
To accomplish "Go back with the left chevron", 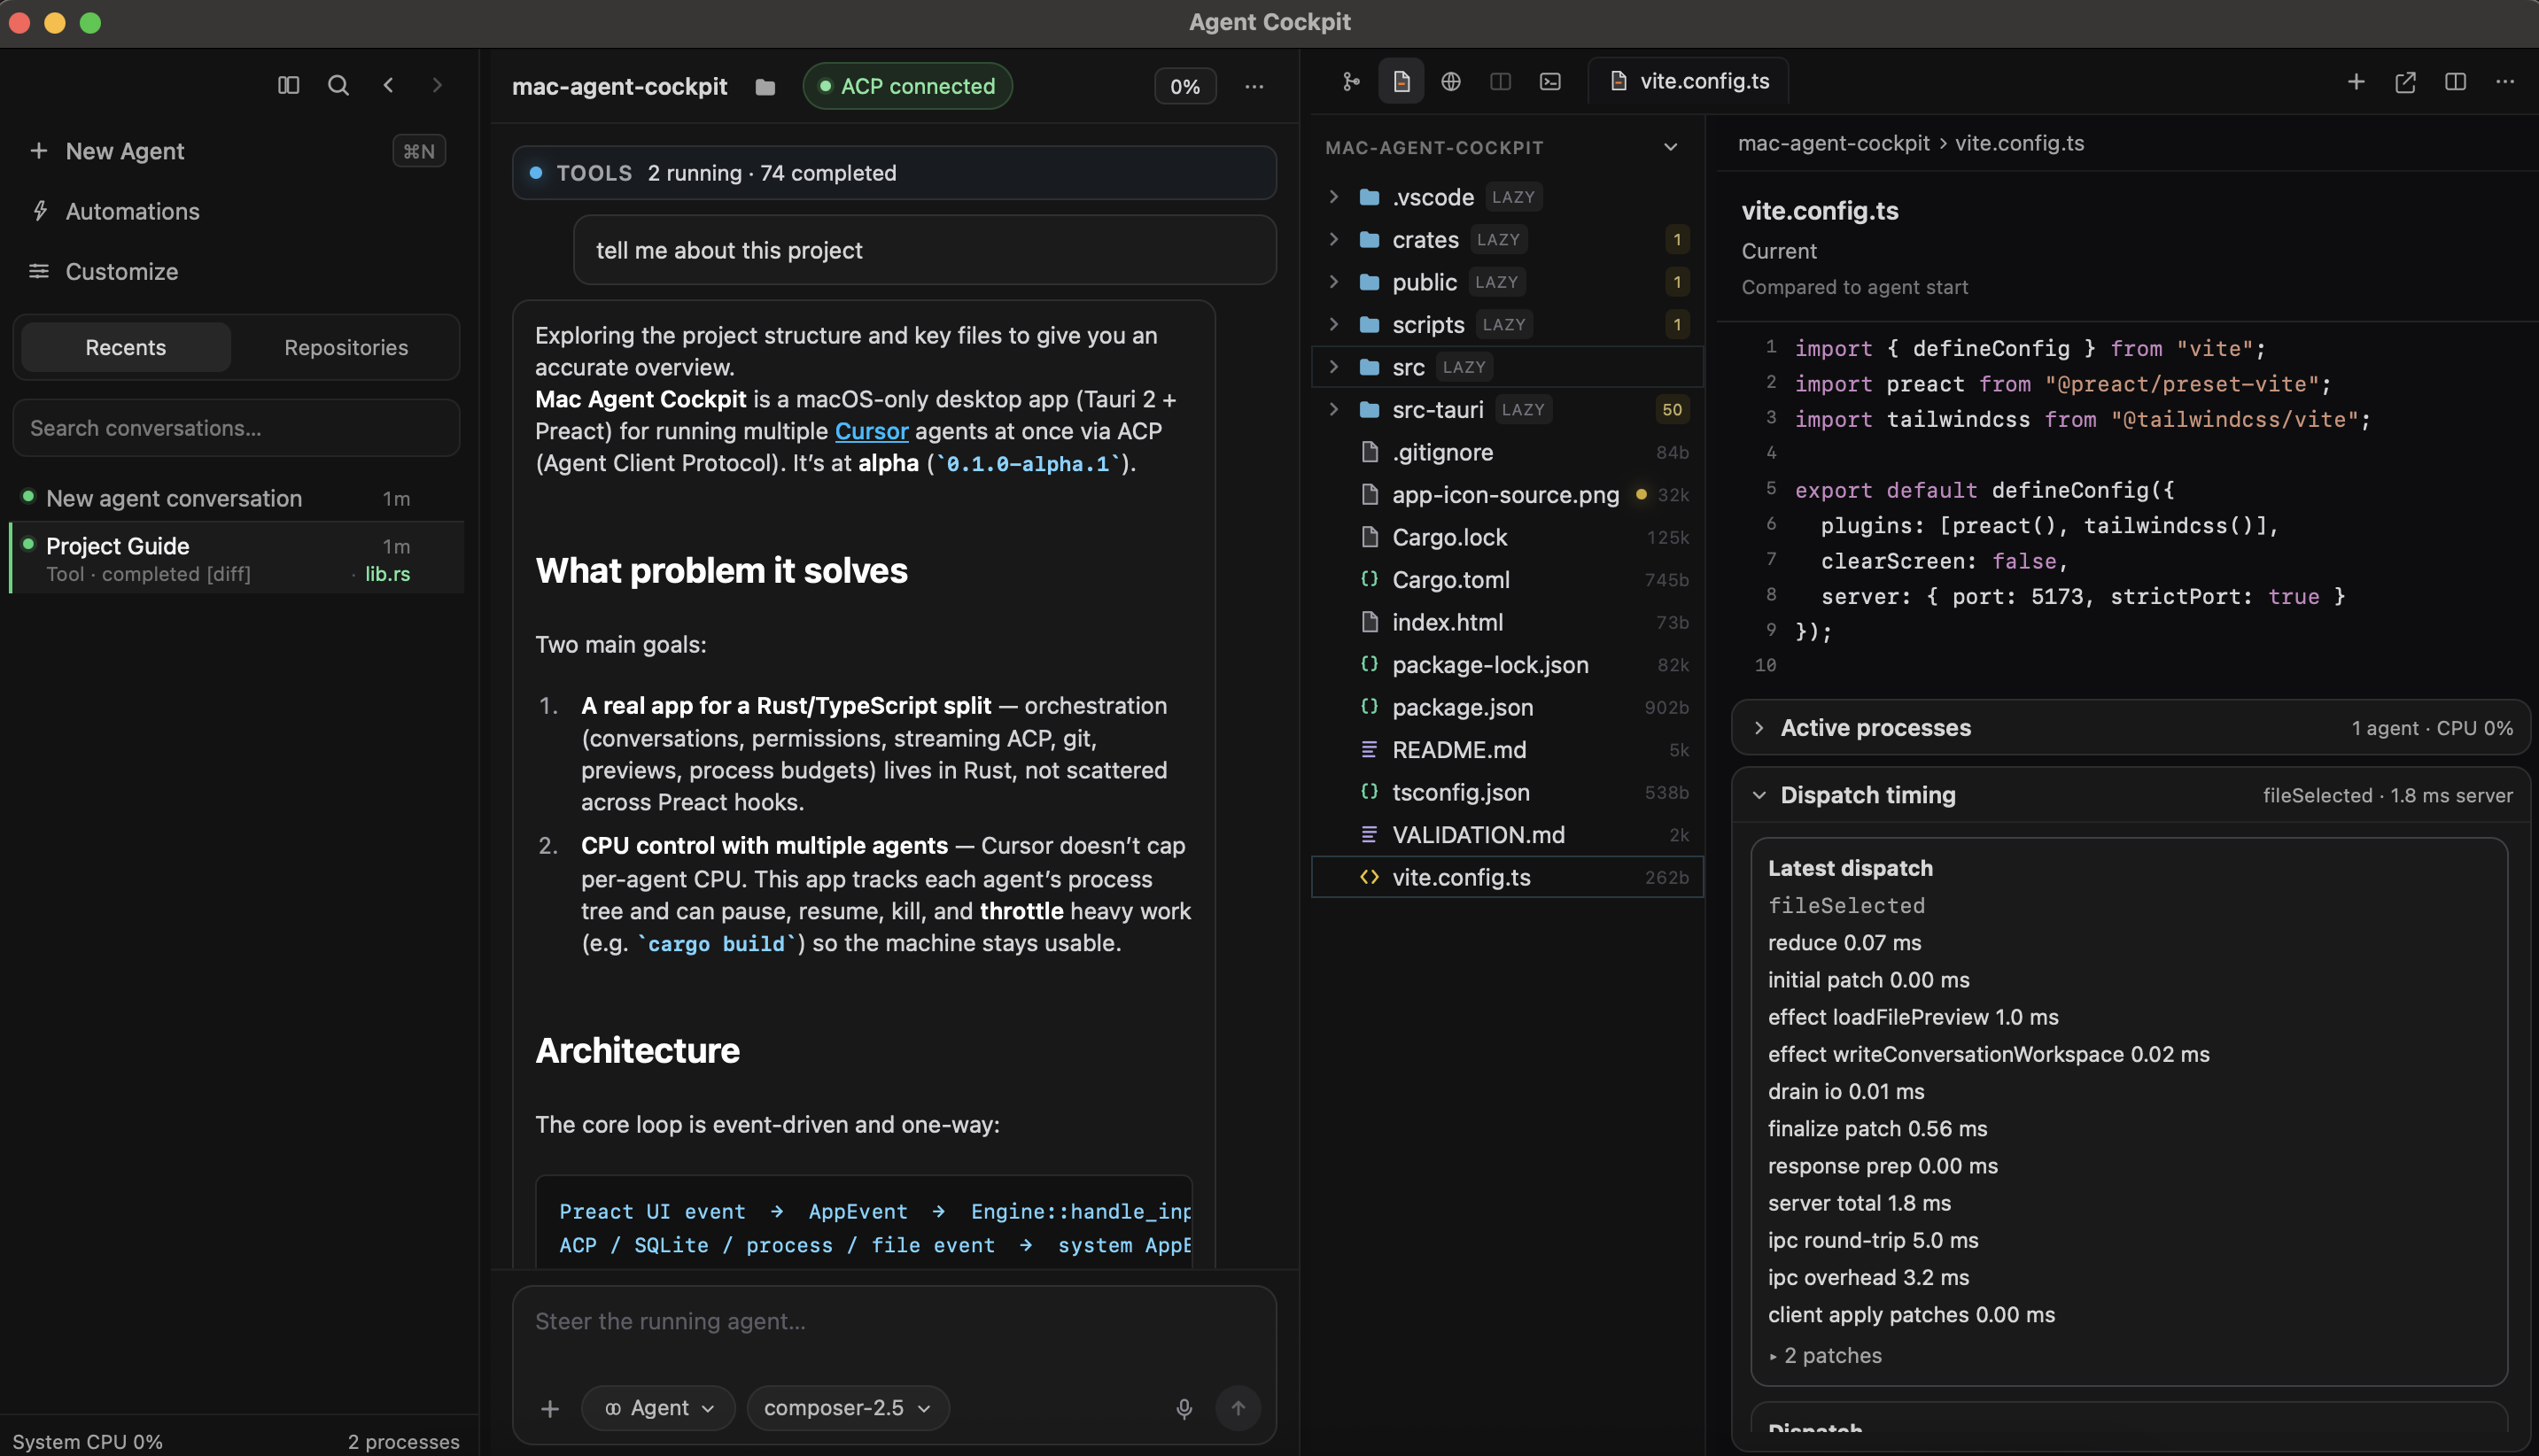I will pos(388,85).
